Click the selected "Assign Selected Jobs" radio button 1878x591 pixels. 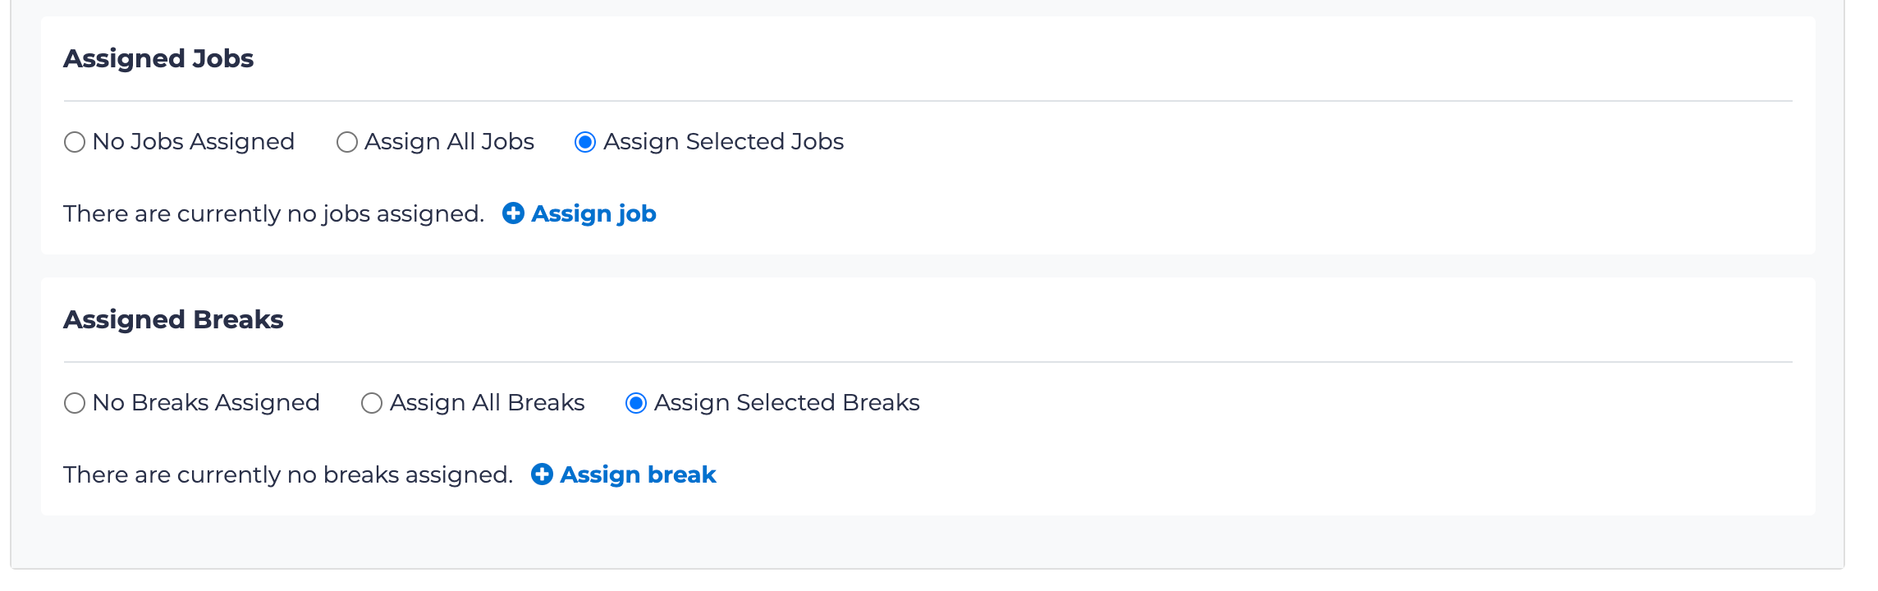pyautogui.click(x=584, y=141)
